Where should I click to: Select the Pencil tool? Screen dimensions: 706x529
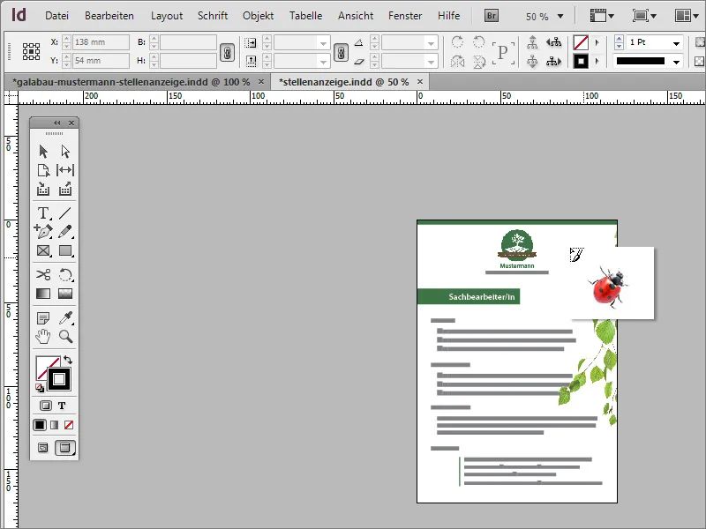(x=65, y=231)
